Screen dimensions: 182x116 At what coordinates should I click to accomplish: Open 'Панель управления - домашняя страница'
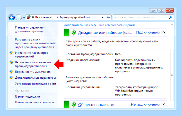click(x=30, y=29)
